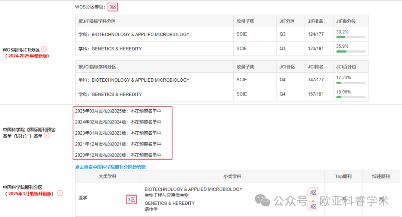Viewport: 402px width, 217px height.
Task: Click the 生物工程与应用微生物 subcategory text
Action: pos(167,195)
